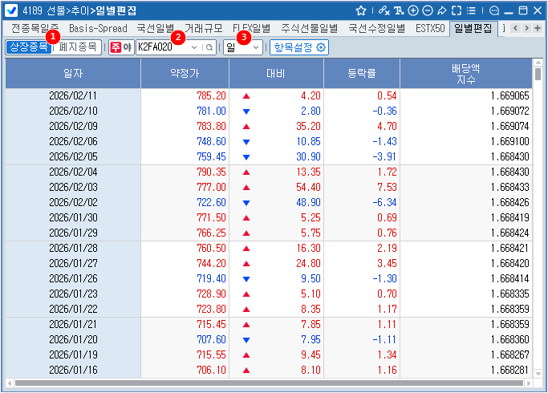The width and height of the screenshot is (548, 393).
Task: Click the zoom in plus circle icon
Action: (413, 11)
